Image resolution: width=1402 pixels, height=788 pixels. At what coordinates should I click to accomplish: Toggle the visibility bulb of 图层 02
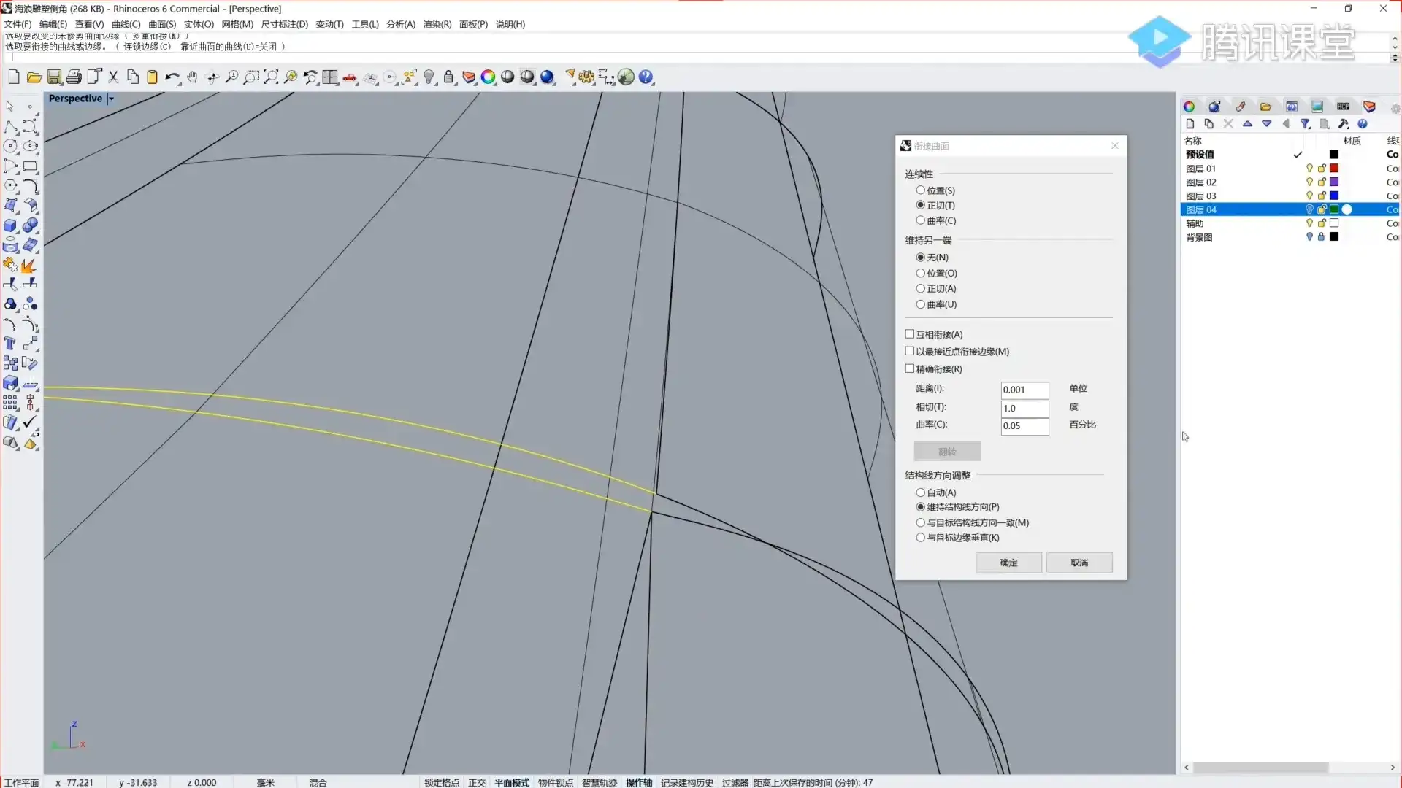(1309, 182)
